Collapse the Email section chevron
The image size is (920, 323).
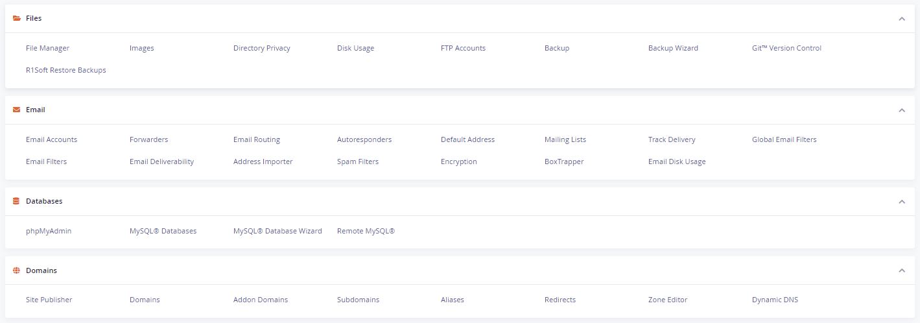click(902, 110)
